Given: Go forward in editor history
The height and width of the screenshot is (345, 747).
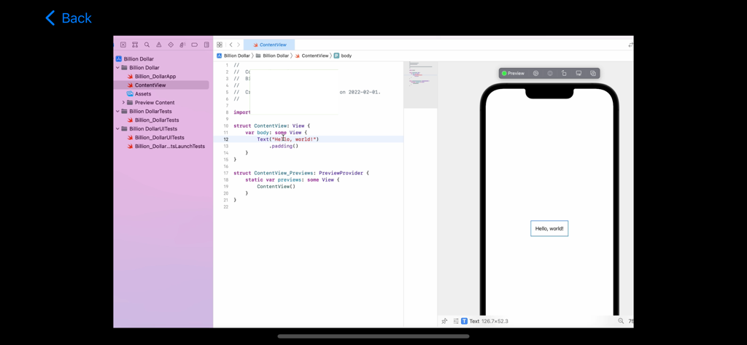Looking at the screenshot, I should click(x=239, y=44).
